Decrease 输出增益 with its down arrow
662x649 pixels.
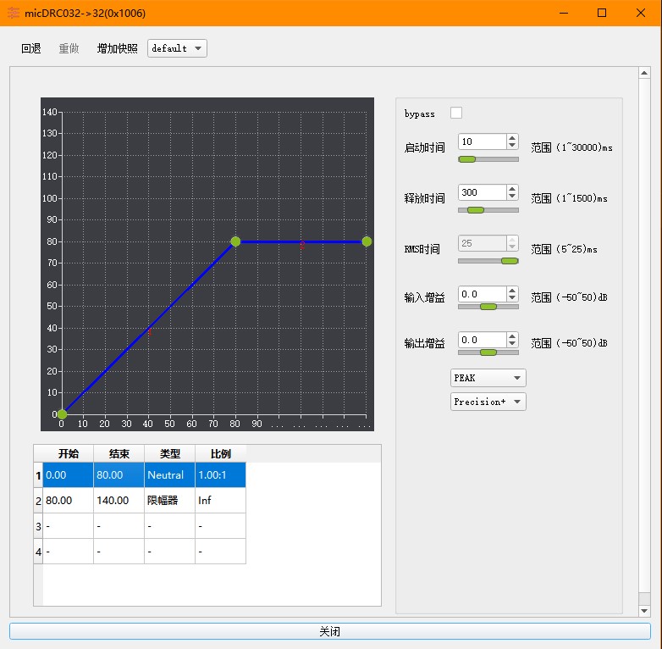pos(512,343)
